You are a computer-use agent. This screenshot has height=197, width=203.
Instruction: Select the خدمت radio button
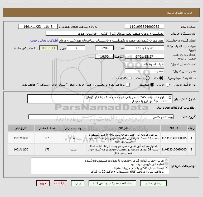[148, 78]
